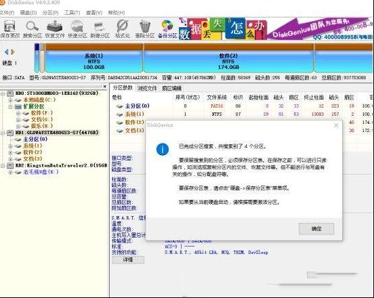
Task: Click the 快速分区 (Quick partition) icon
Action: [77, 29]
